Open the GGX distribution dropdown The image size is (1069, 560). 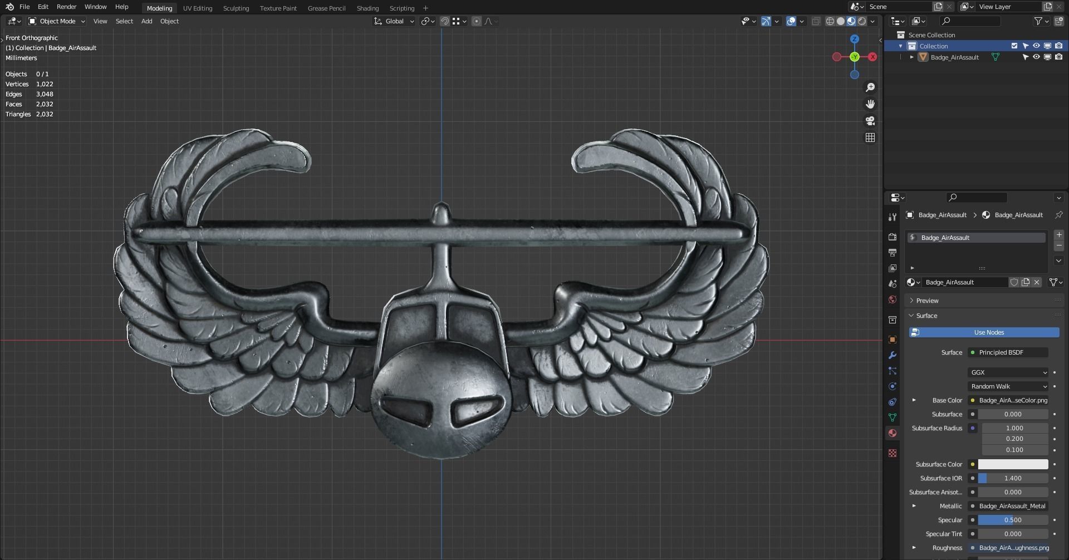point(1008,372)
